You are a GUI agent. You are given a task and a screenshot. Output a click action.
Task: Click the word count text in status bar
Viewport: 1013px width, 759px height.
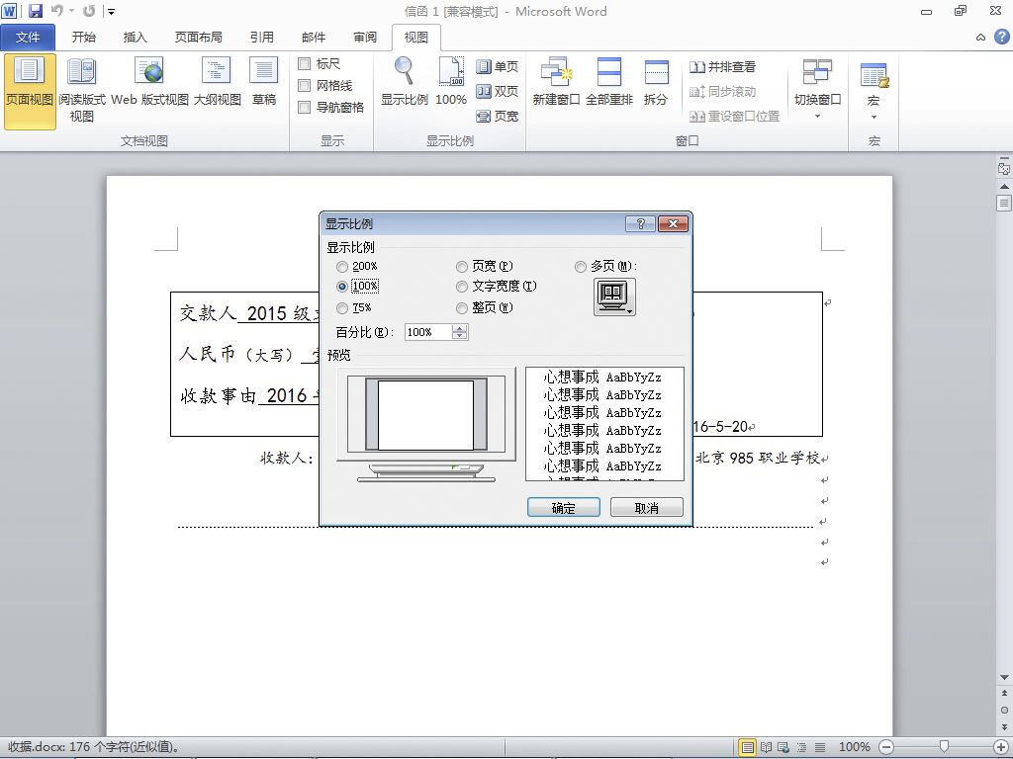[x=93, y=747]
